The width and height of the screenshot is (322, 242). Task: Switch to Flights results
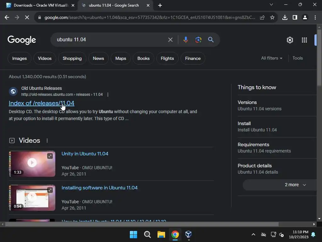167,58
